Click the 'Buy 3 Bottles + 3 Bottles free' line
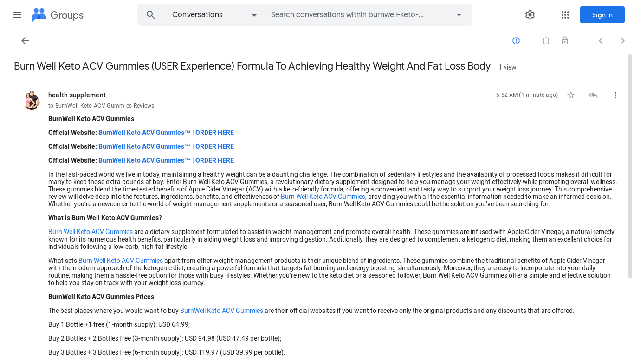634x356 pixels. pos(167,352)
